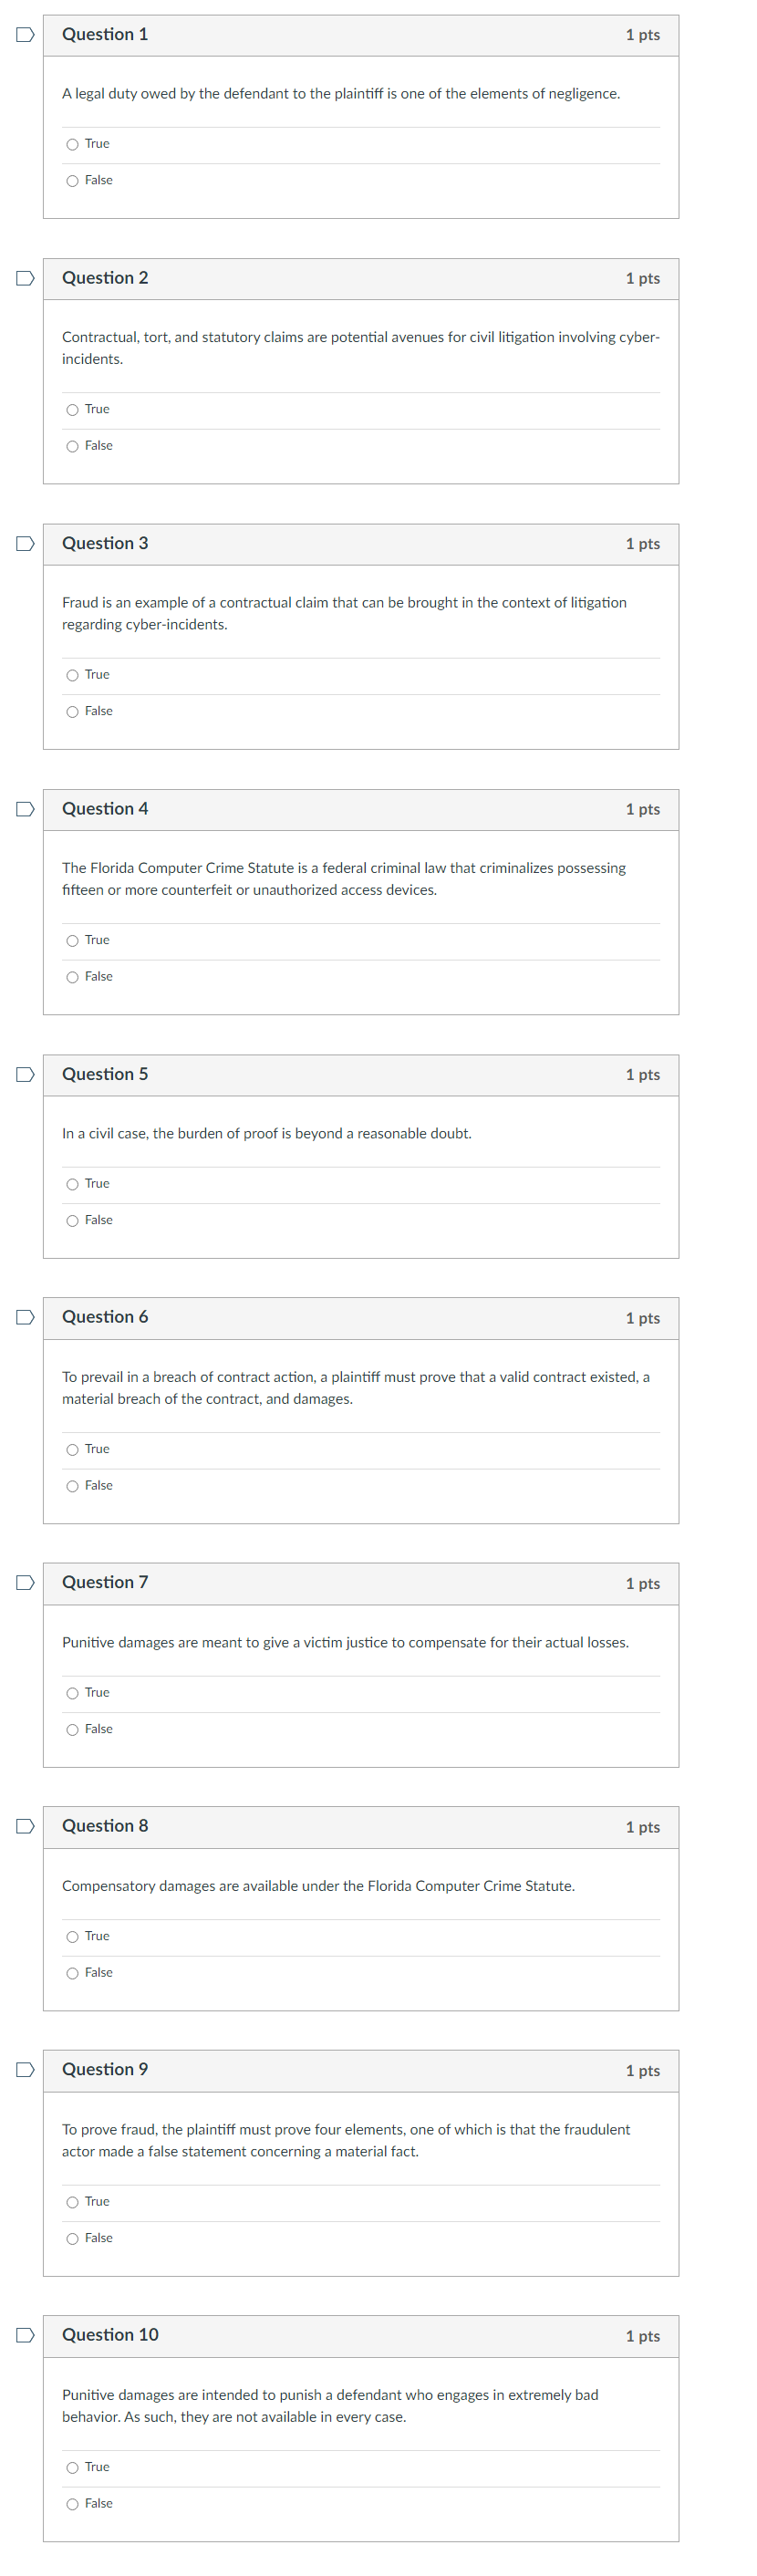
Task: Bookmark Question 8 using its flag icon
Action: pyautogui.click(x=23, y=1826)
